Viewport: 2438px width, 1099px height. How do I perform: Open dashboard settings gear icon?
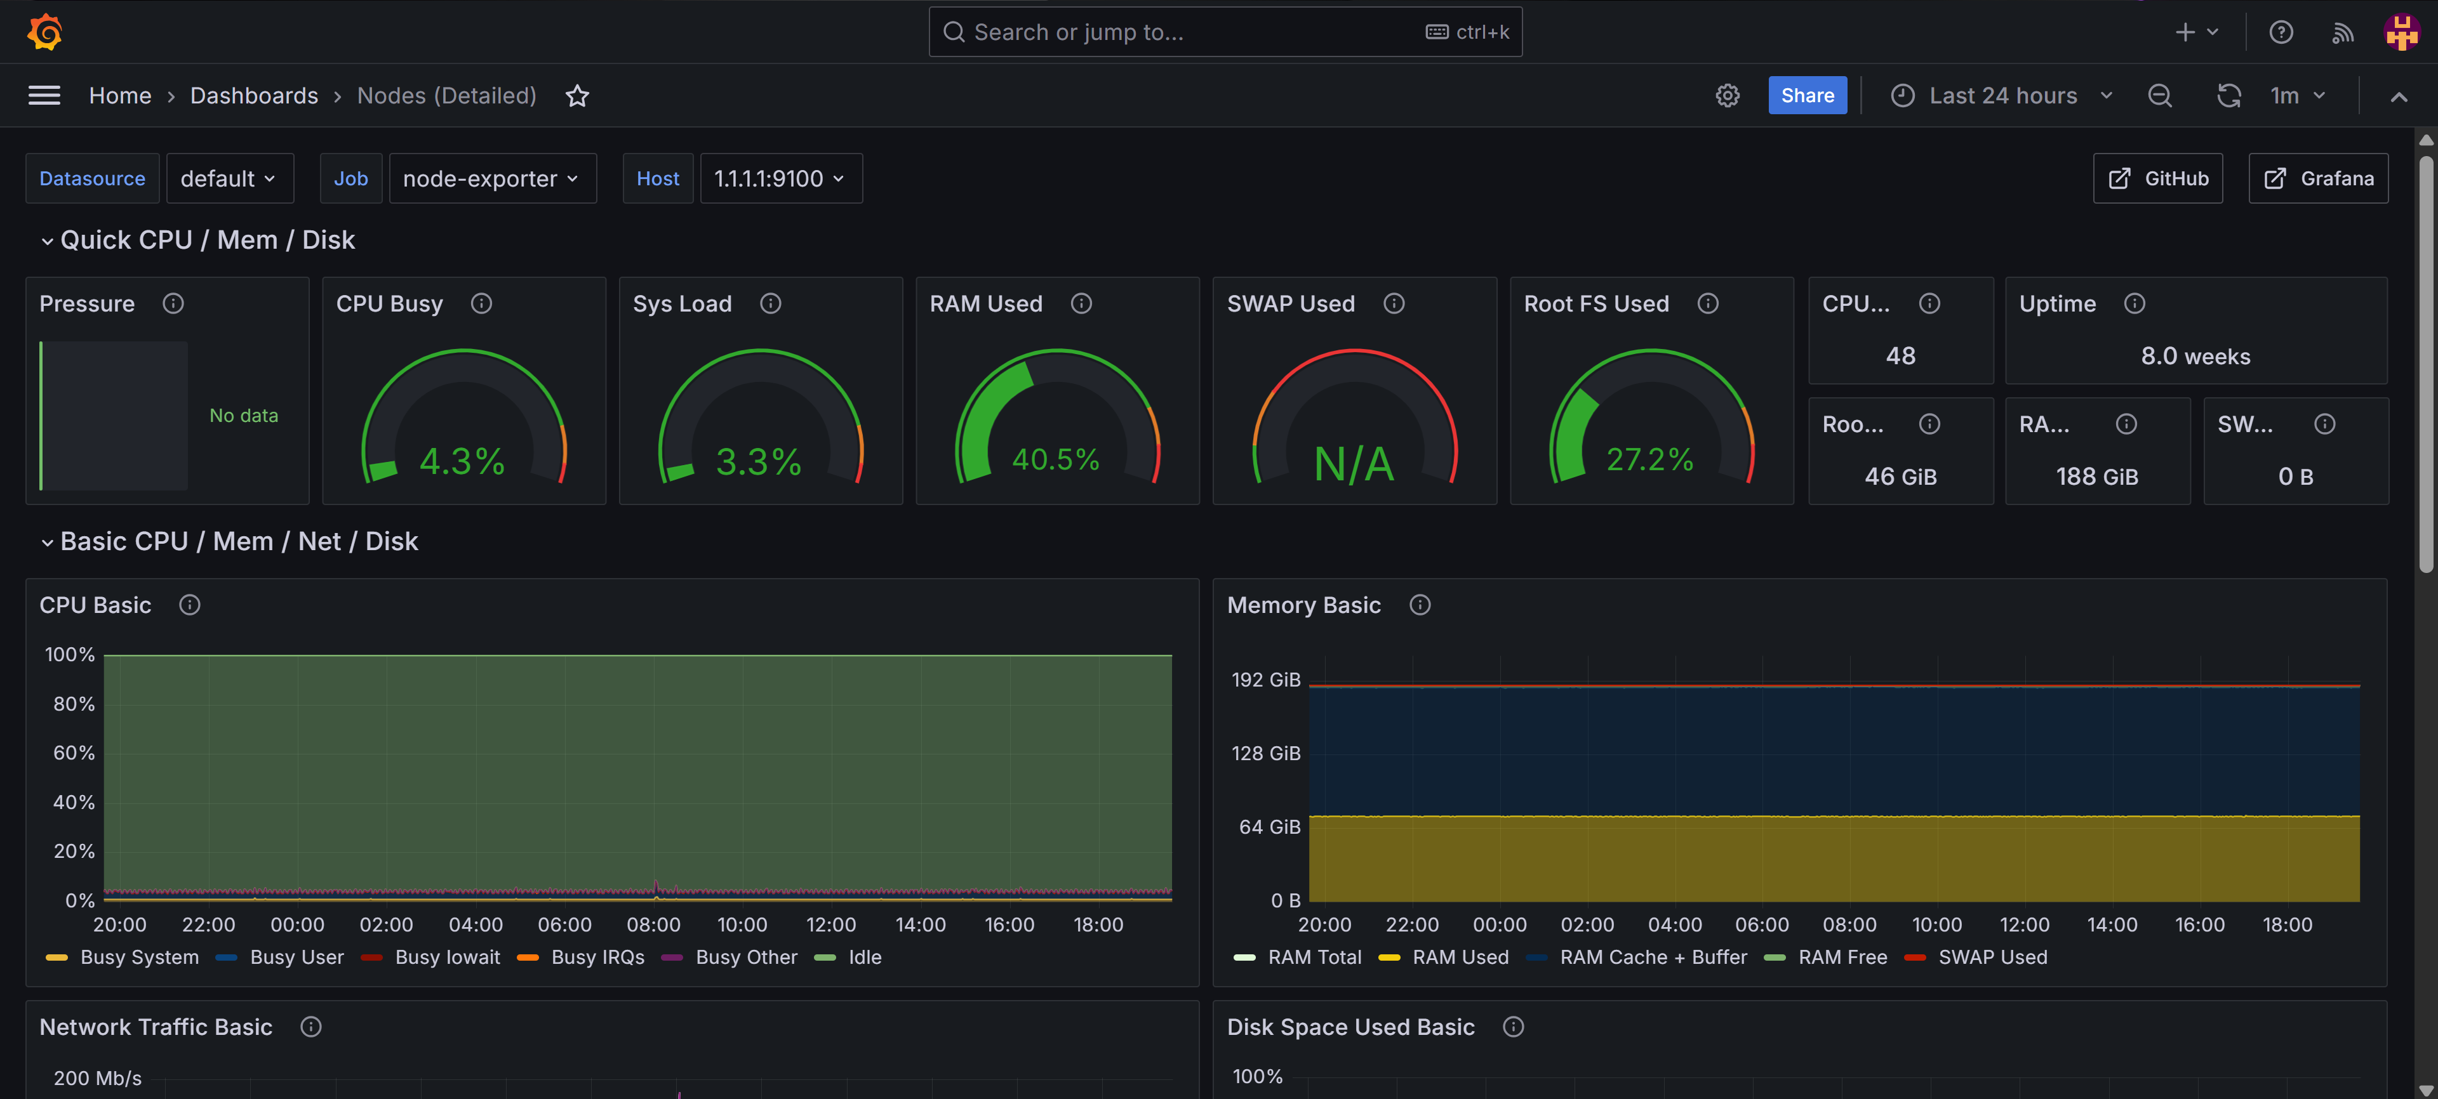click(1727, 96)
